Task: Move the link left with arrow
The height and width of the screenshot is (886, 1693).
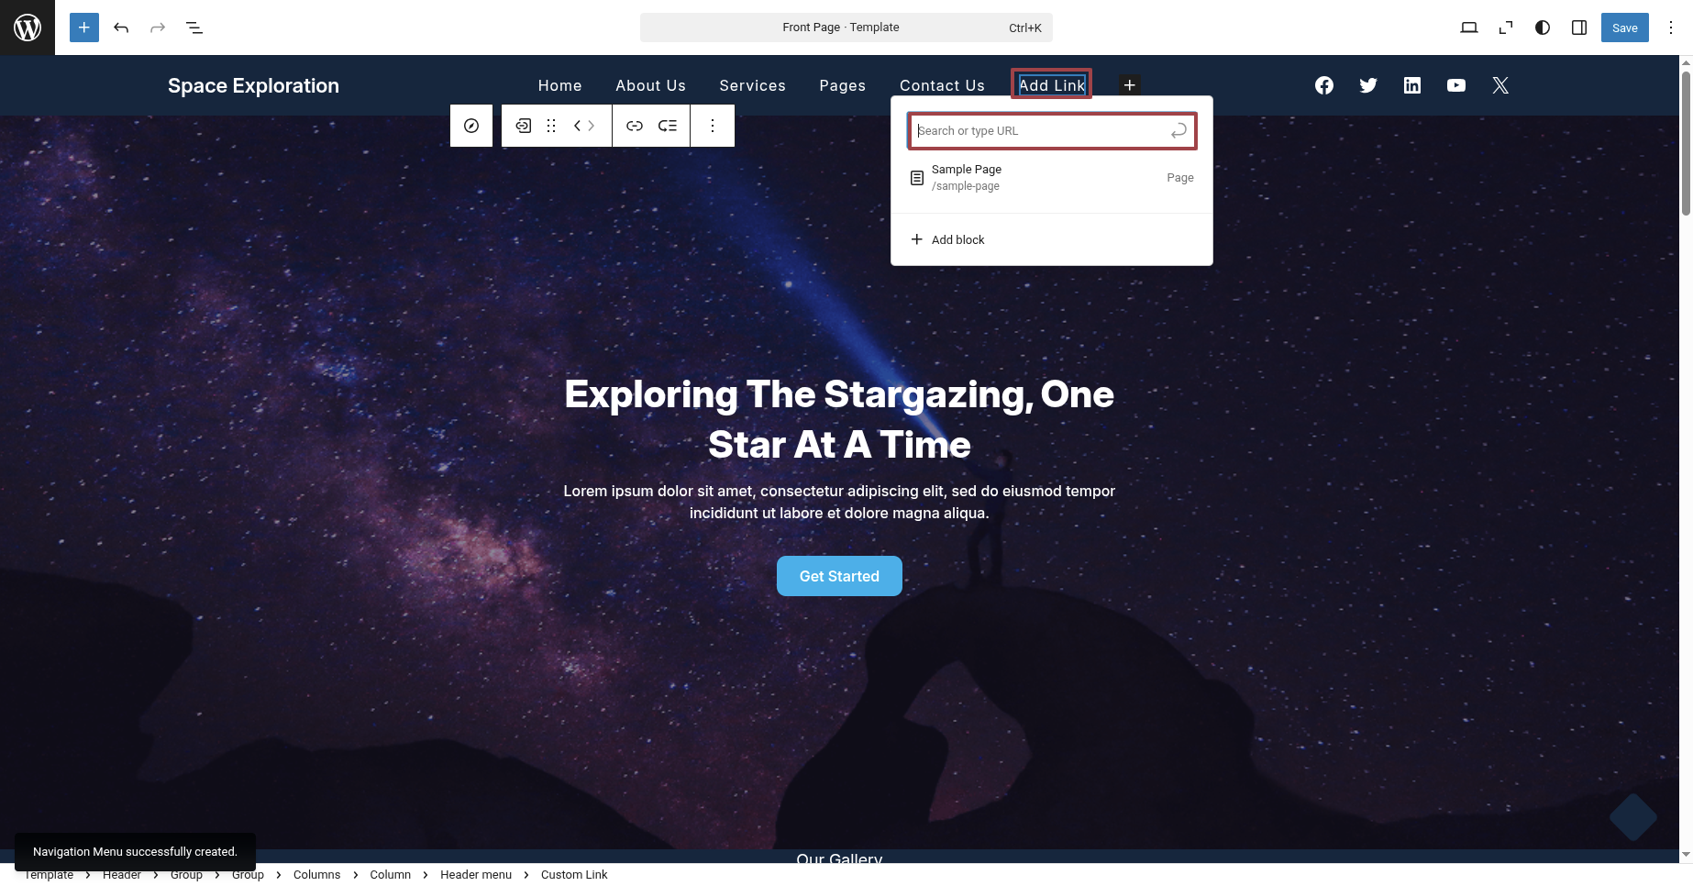Action: point(577,126)
